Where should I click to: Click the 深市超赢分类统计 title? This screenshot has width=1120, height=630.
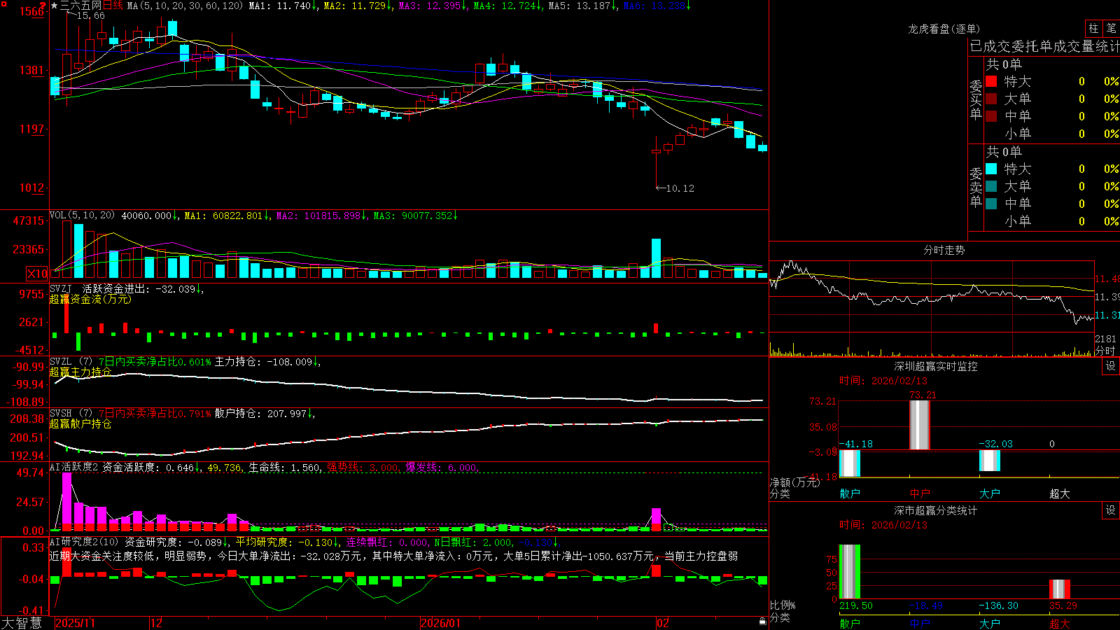[x=936, y=510]
